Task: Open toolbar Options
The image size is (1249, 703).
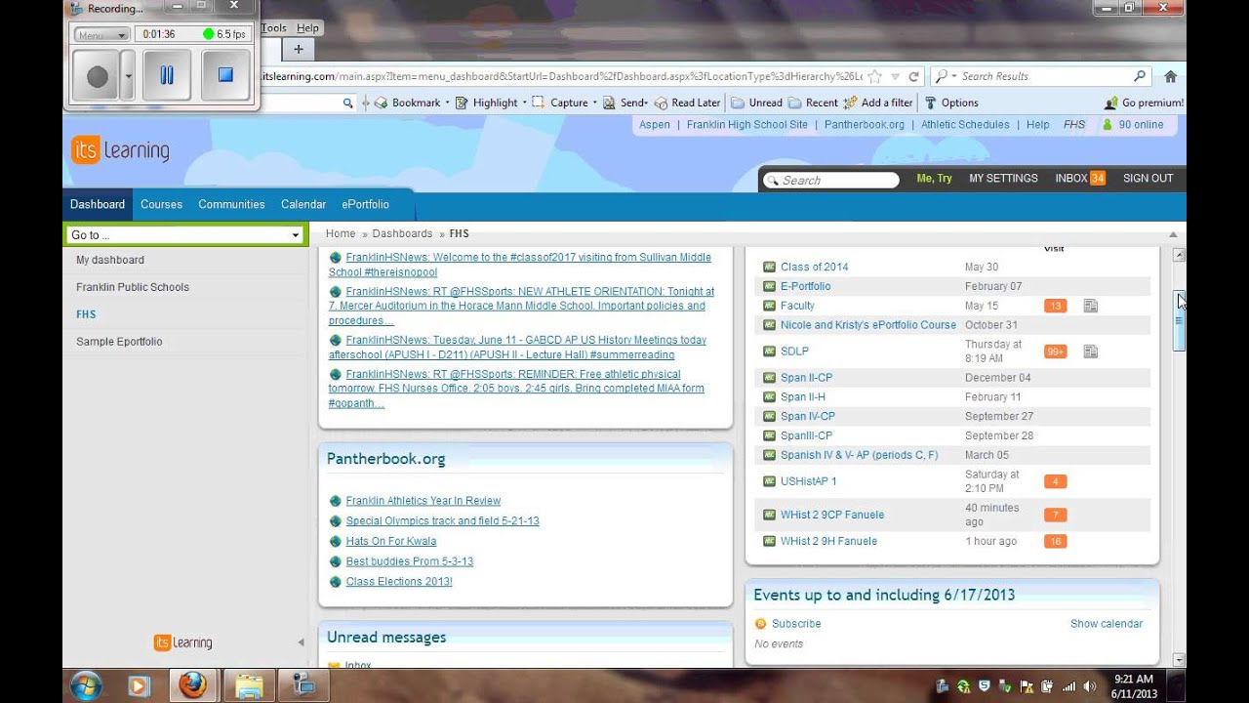Action: point(951,103)
